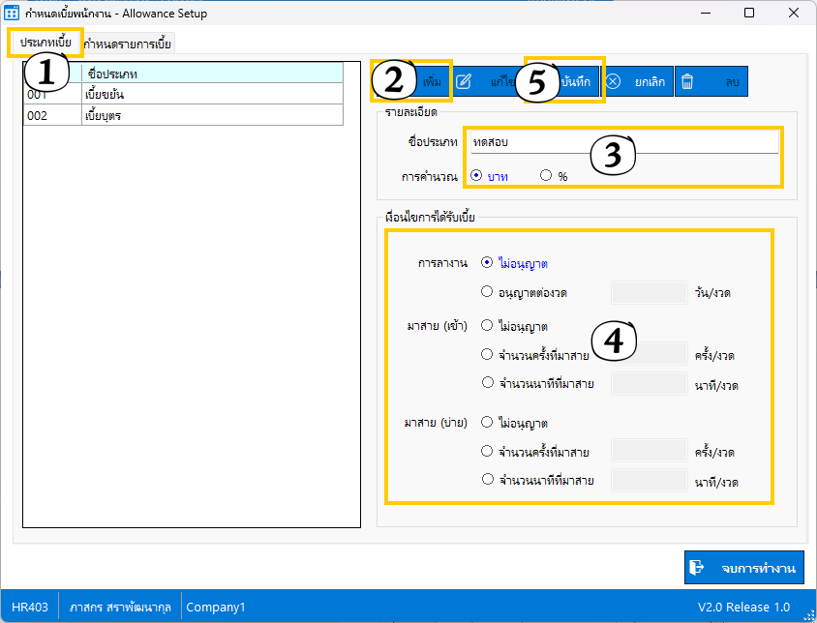Click the pencil edit icon button

pyautogui.click(x=464, y=82)
